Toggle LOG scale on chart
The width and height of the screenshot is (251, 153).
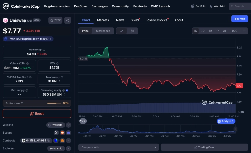[234, 31]
